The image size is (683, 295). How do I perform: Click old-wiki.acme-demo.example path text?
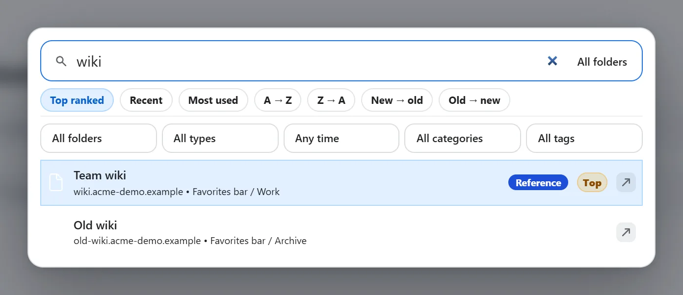tap(137, 241)
